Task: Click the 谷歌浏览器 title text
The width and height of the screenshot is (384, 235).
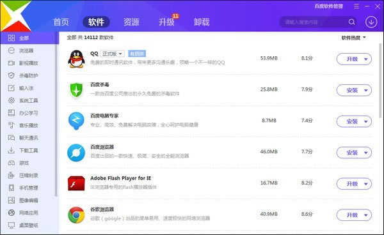Action: pos(102,209)
